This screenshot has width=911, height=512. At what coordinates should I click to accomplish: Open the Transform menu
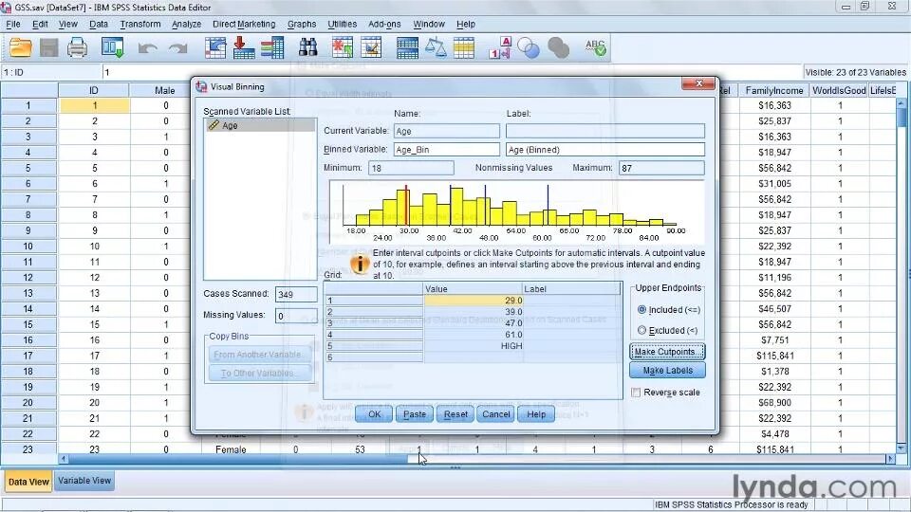coord(140,24)
